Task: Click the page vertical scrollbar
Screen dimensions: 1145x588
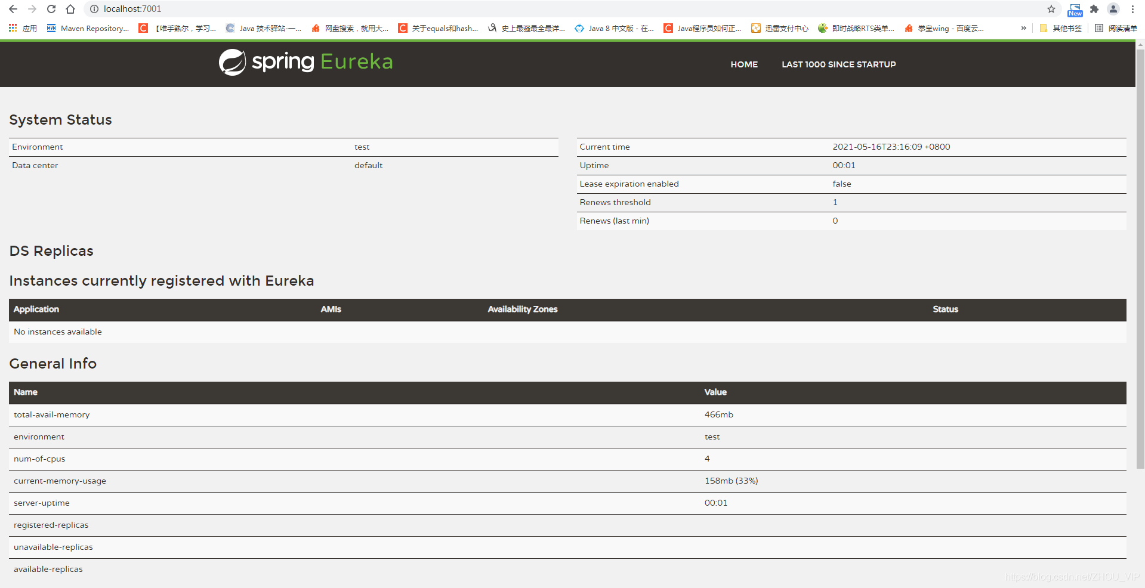Action: 1140,259
